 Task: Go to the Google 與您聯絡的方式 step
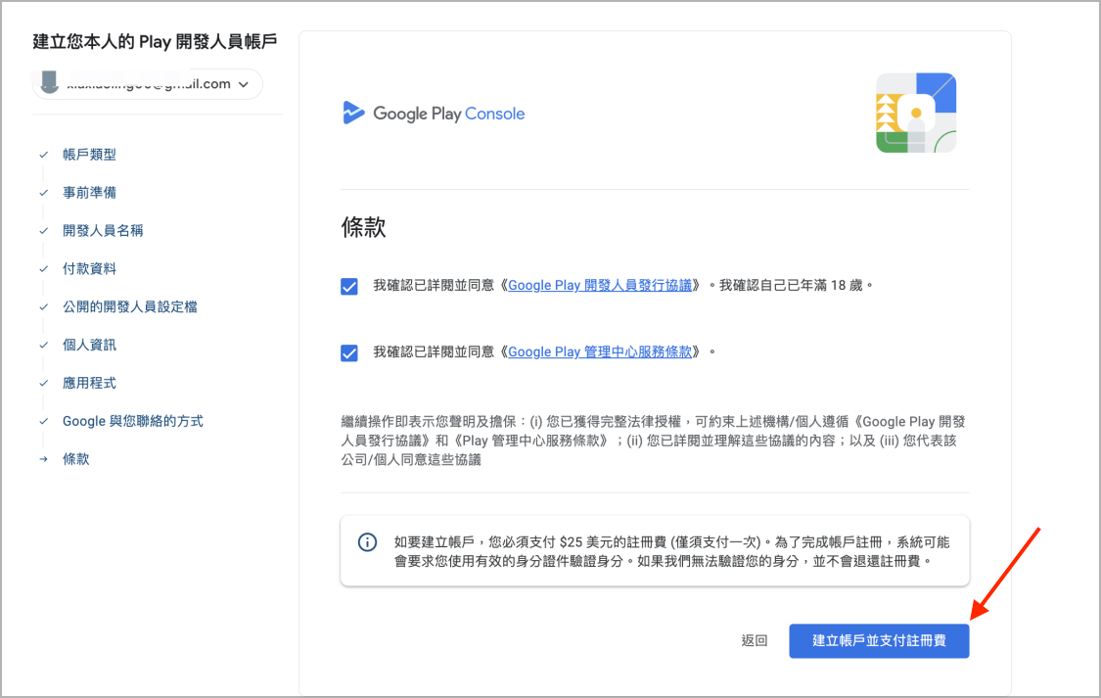133,421
